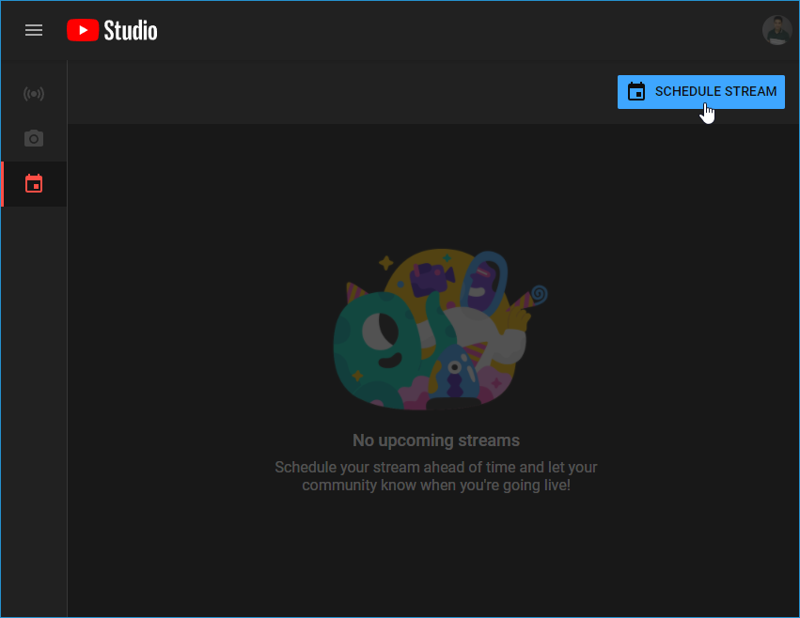This screenshot has height=618, width=800.
Task: Select the Manage calendar icon in sidebar
Action: [x=34, y=183]
